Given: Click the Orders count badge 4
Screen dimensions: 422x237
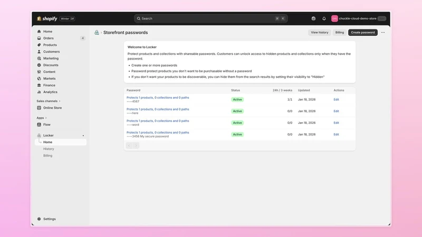Looking at the screenshot, I should (x=83, y=38).
